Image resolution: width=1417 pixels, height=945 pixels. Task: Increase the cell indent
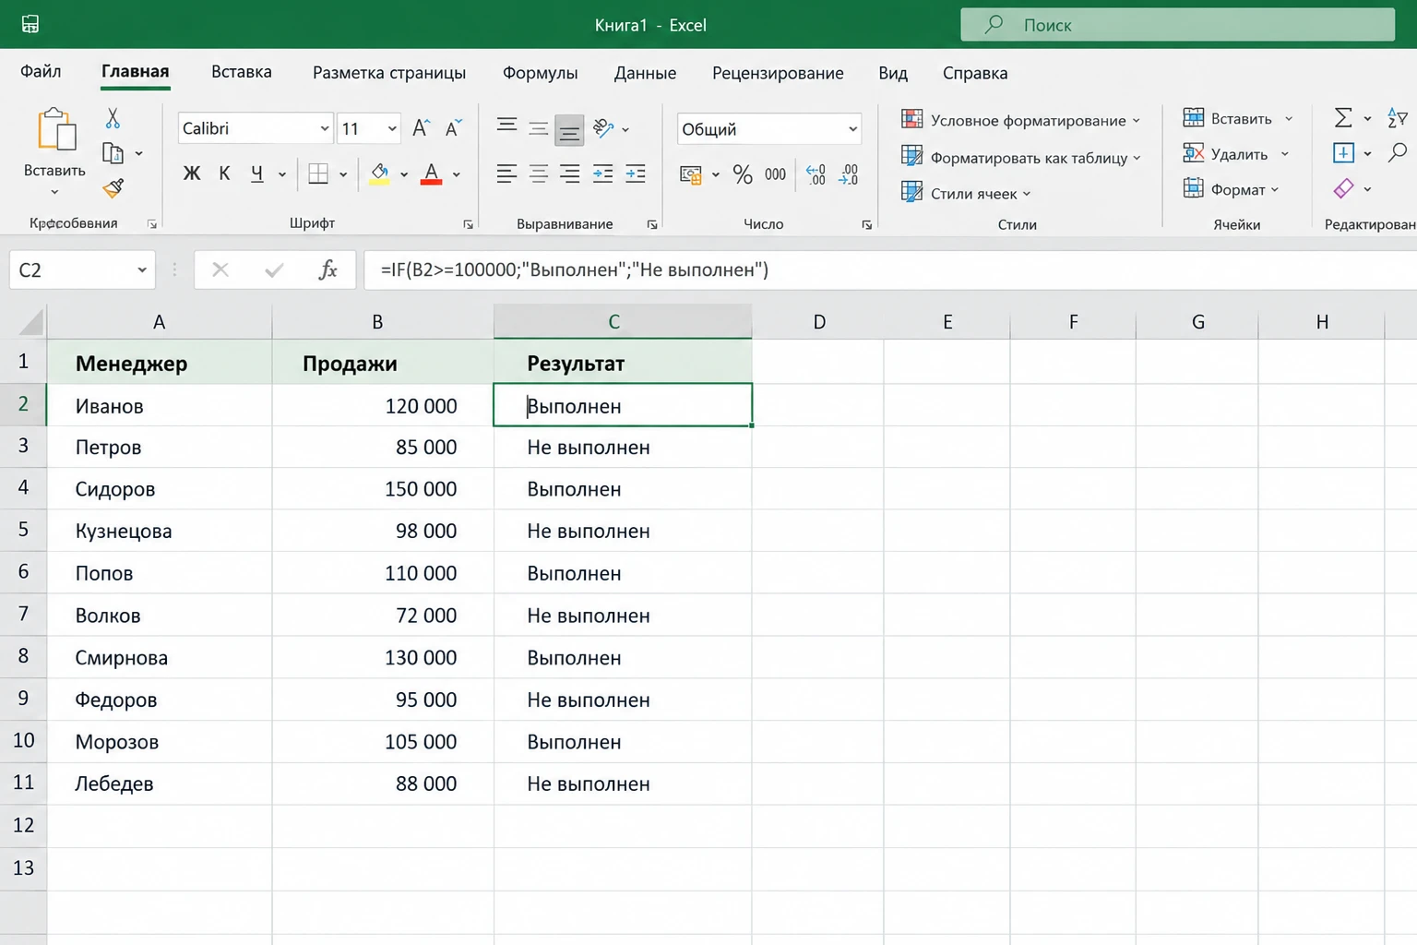pos(636,173)
